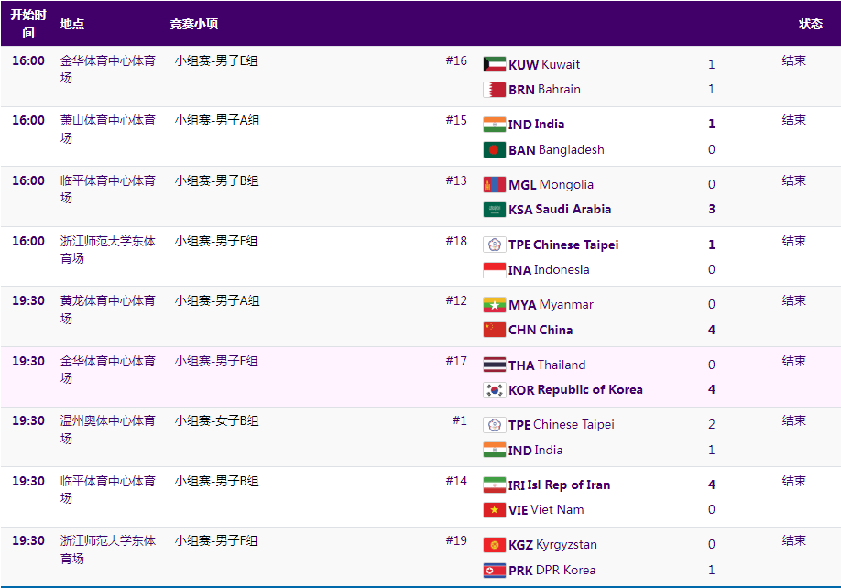Click the Thailand flag icon
The height and width of the screenshot is (588, 841).
click(x=494, y=365)
